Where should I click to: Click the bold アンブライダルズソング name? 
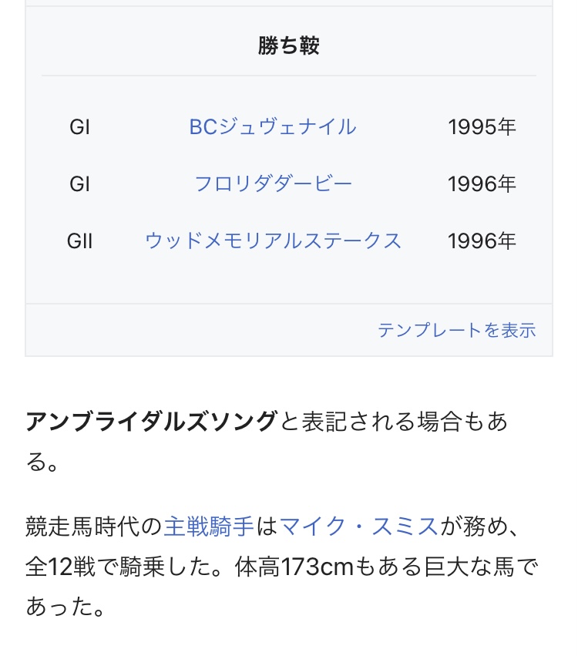pyautogui.click(x=151, y=421)
